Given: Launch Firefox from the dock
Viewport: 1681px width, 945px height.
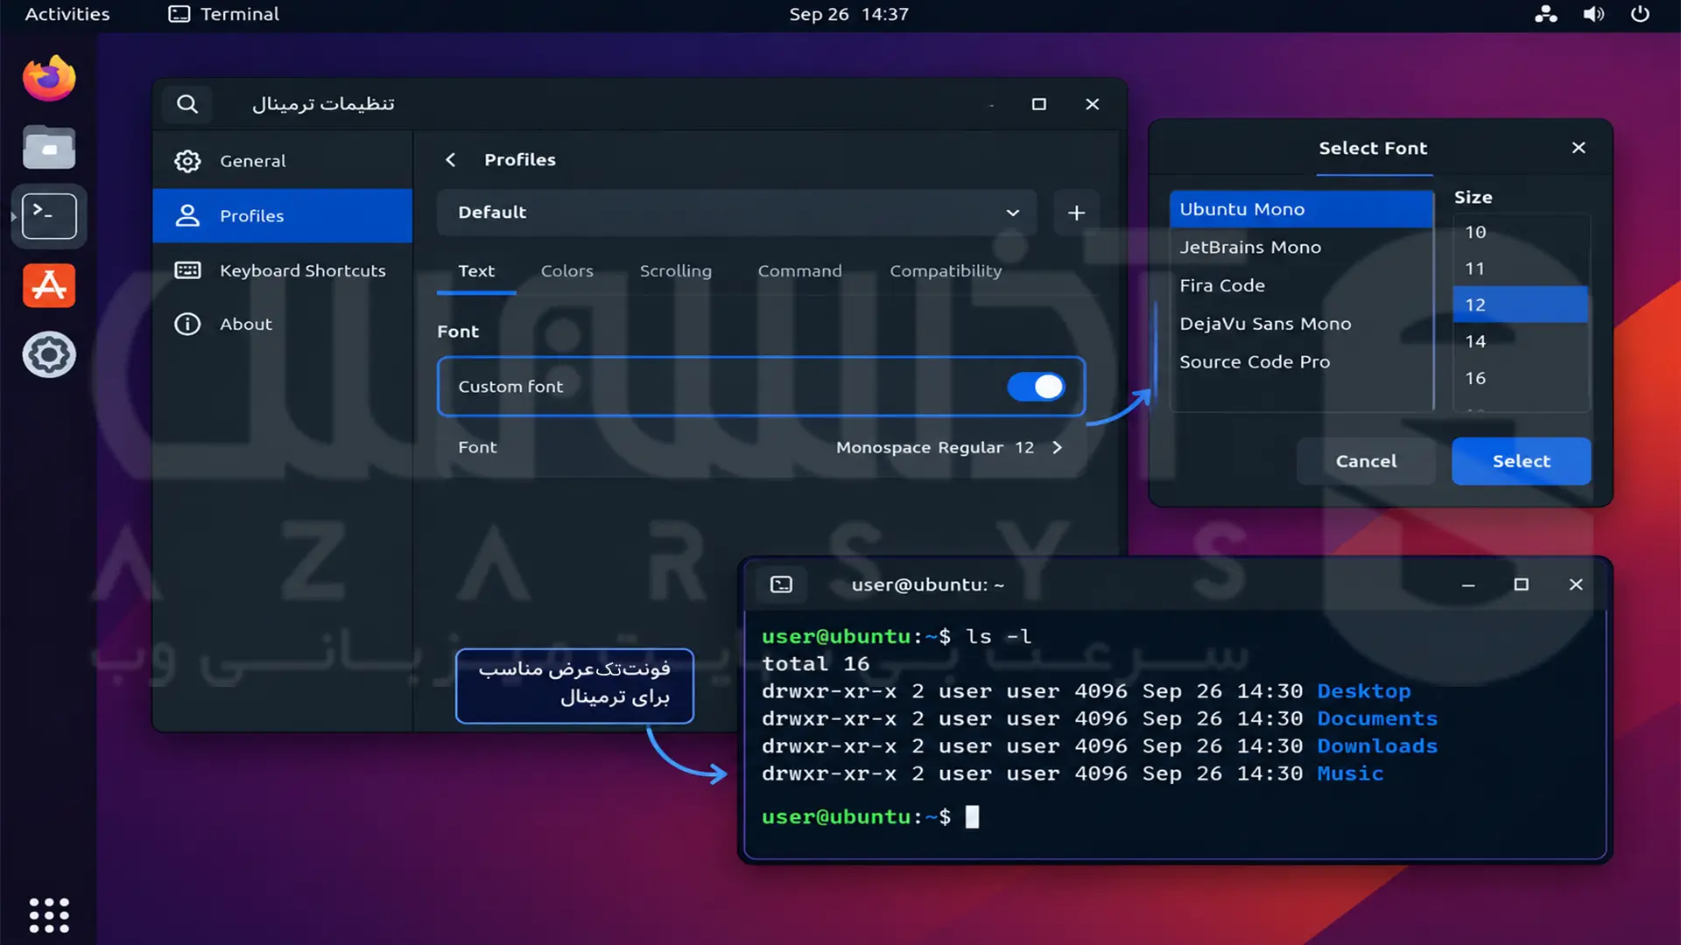Looking at the screenshot, I should coord(49,79).
